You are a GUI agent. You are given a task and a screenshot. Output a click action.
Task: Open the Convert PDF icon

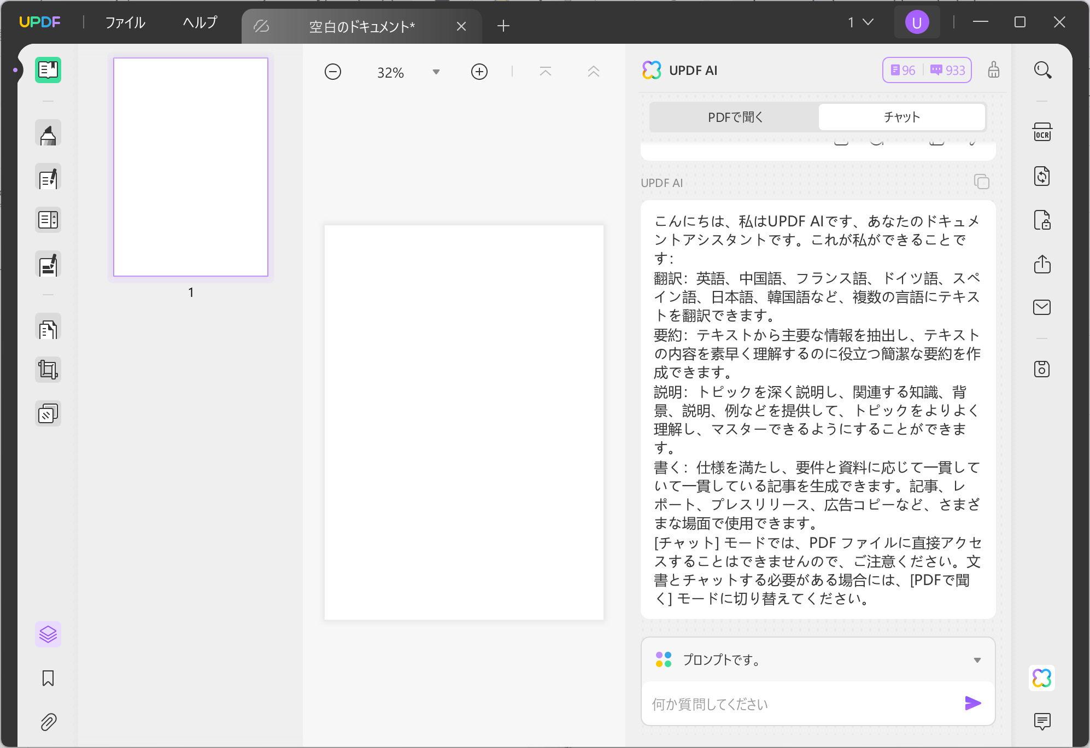(x=1042, y=176)
